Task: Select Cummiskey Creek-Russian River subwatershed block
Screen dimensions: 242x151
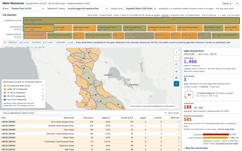Action: (x=139, y=36)
